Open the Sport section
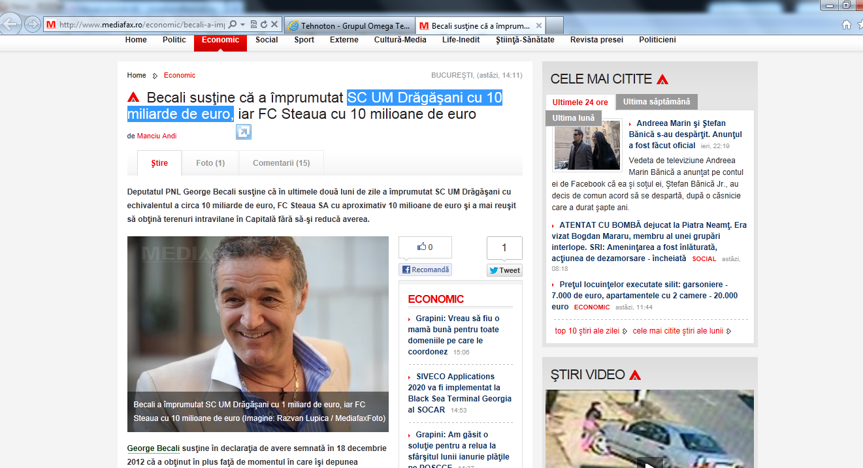This screenshot has width=863, height=468. click(304, 40)
